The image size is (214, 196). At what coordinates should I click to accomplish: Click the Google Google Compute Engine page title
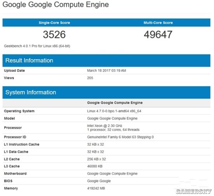pyautogui.click(x=56, y=5)
